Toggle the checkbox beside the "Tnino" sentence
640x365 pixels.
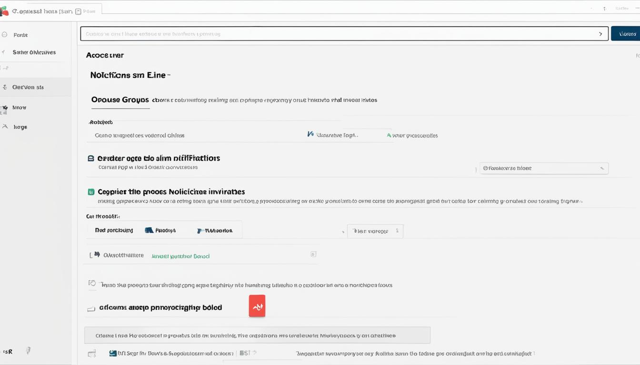pyautogui.click(x=92, y=283)
